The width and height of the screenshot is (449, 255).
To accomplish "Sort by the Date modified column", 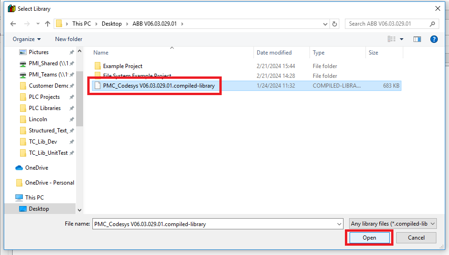I will click(x=274, y=53).
